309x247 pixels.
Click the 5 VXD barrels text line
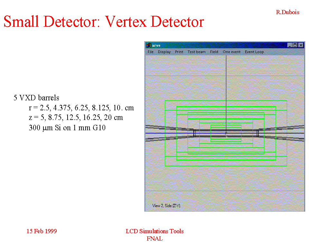(x=36, y=98)
